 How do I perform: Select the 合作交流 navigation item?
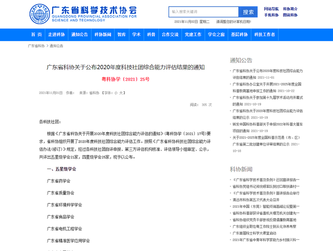click(x=170, y=34)
